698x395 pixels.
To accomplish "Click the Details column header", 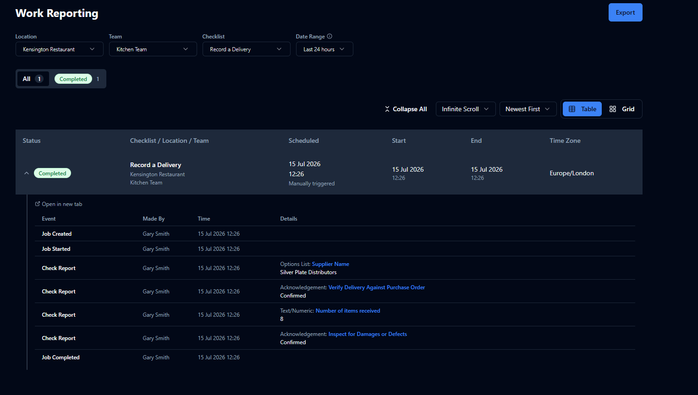I will tap(289, 219).
